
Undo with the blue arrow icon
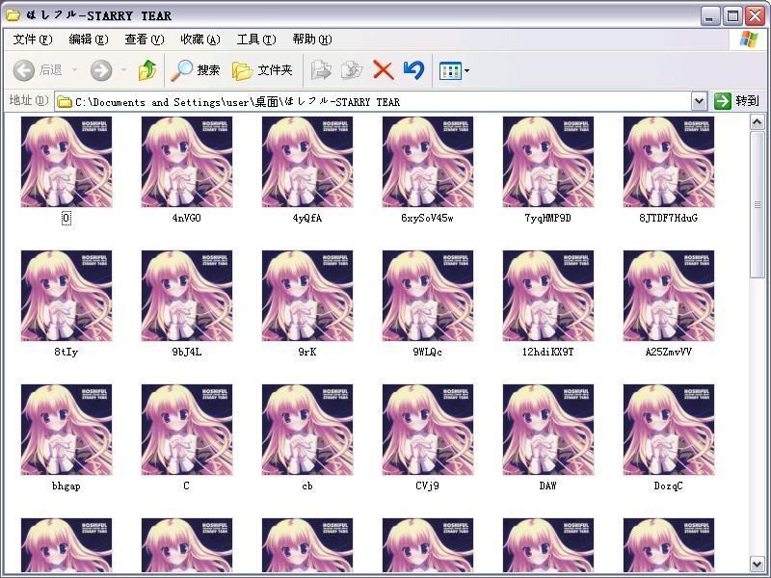tap(413, 70)
